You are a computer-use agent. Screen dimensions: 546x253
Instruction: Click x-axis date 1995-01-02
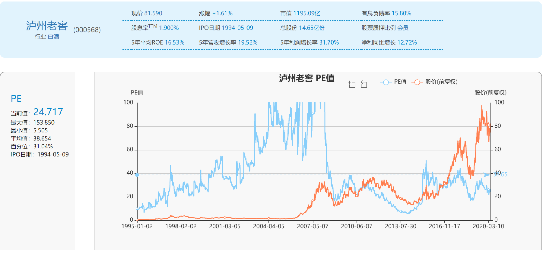pos(137,226)
